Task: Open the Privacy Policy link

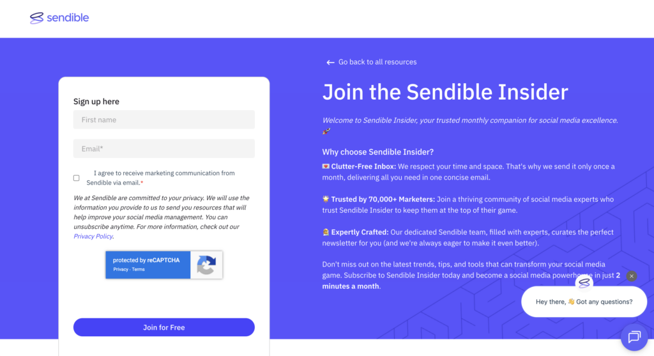Action: [93, 236]
